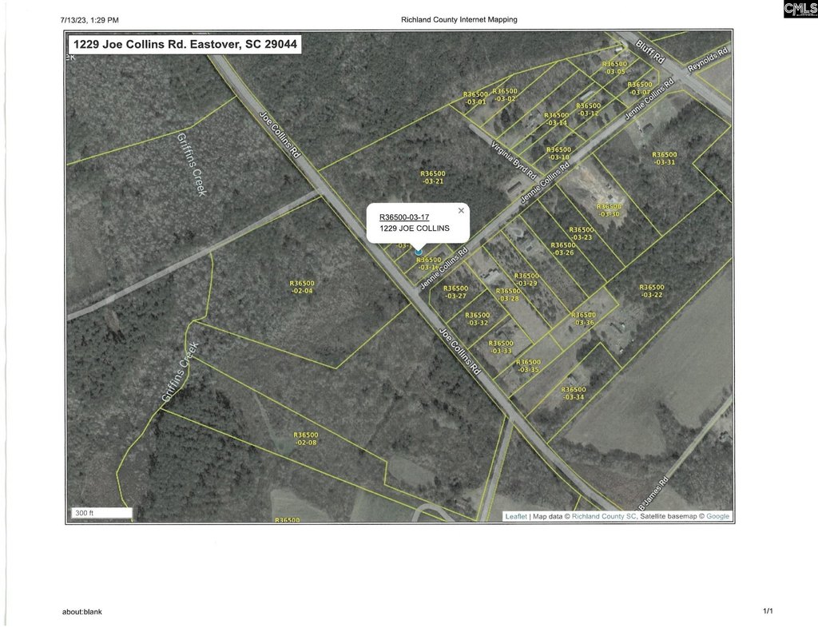Select parcel R36500-03-21

pyautogui.click(x=432, y=177)
